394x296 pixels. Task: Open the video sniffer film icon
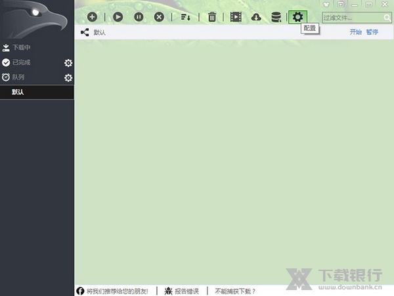click(x=236, y=17)
